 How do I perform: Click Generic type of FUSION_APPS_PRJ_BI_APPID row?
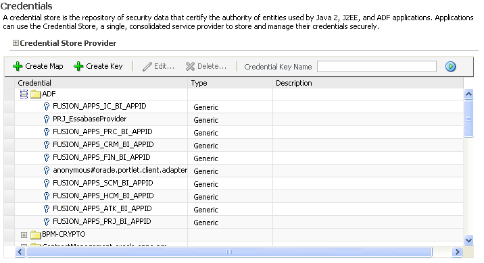(x=205, y=223)
